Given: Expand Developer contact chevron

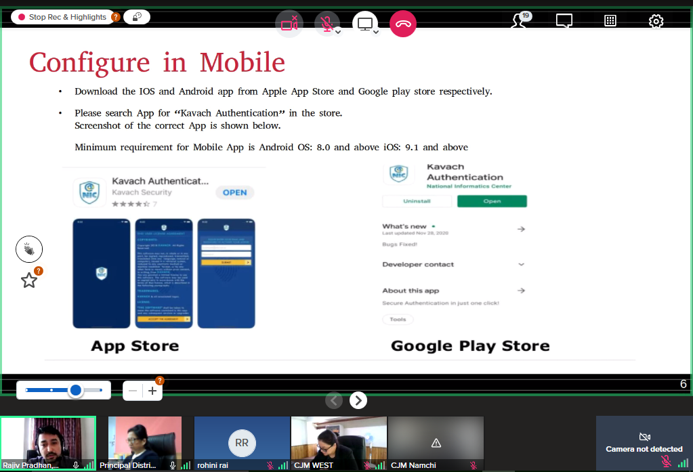Looking at the screenshot, I should click(x=521, y=264).
